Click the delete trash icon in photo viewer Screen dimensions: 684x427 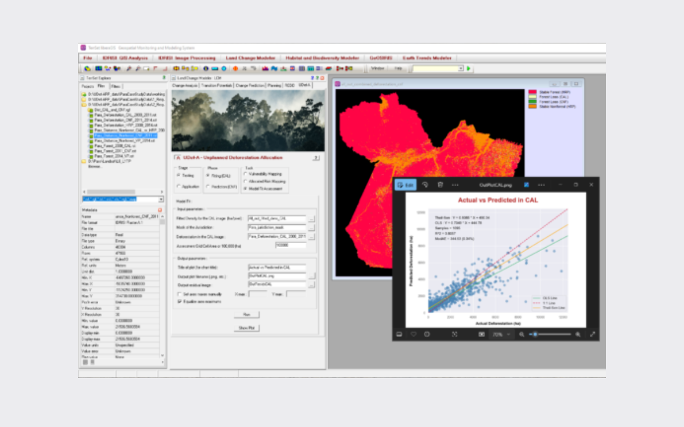[440, 185]
